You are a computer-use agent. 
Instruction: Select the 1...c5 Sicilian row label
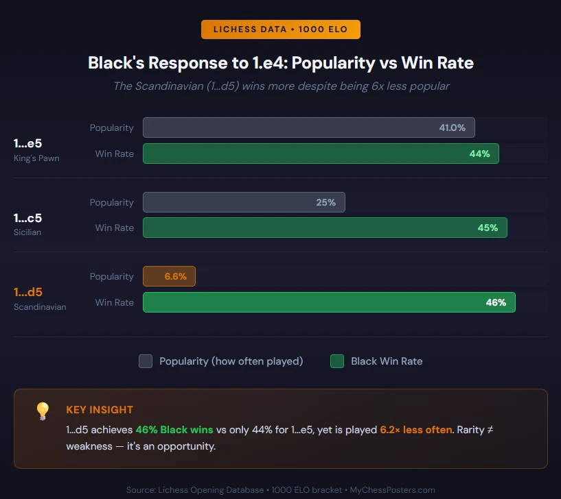pyautogui.click(x=28, y=223)
